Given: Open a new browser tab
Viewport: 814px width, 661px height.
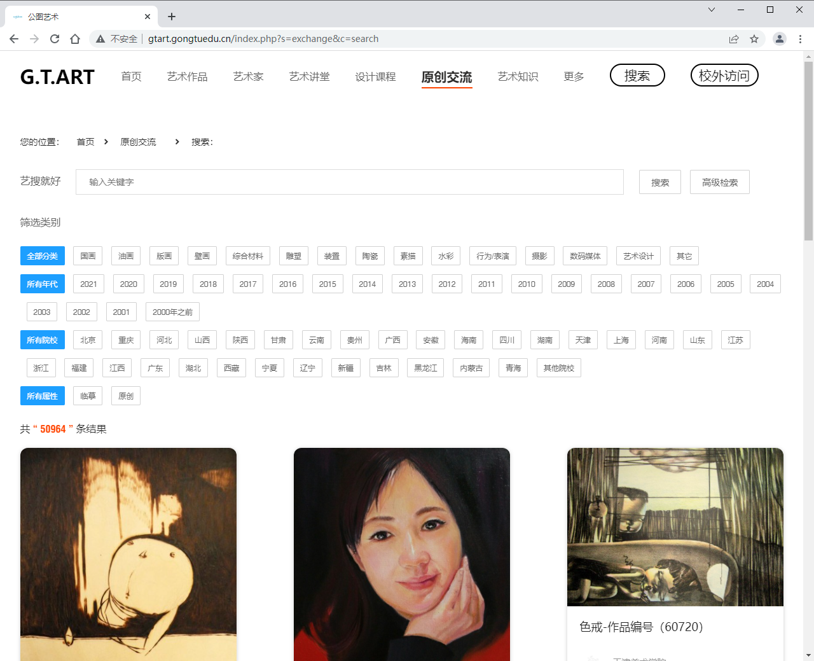Looking at the screenshot, I should pyautogui.click(x=172, y=17).
